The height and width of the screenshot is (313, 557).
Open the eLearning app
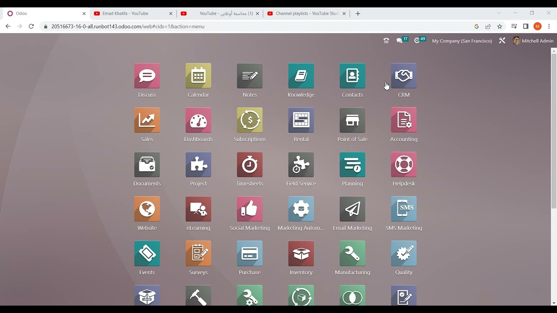[198, 209]
